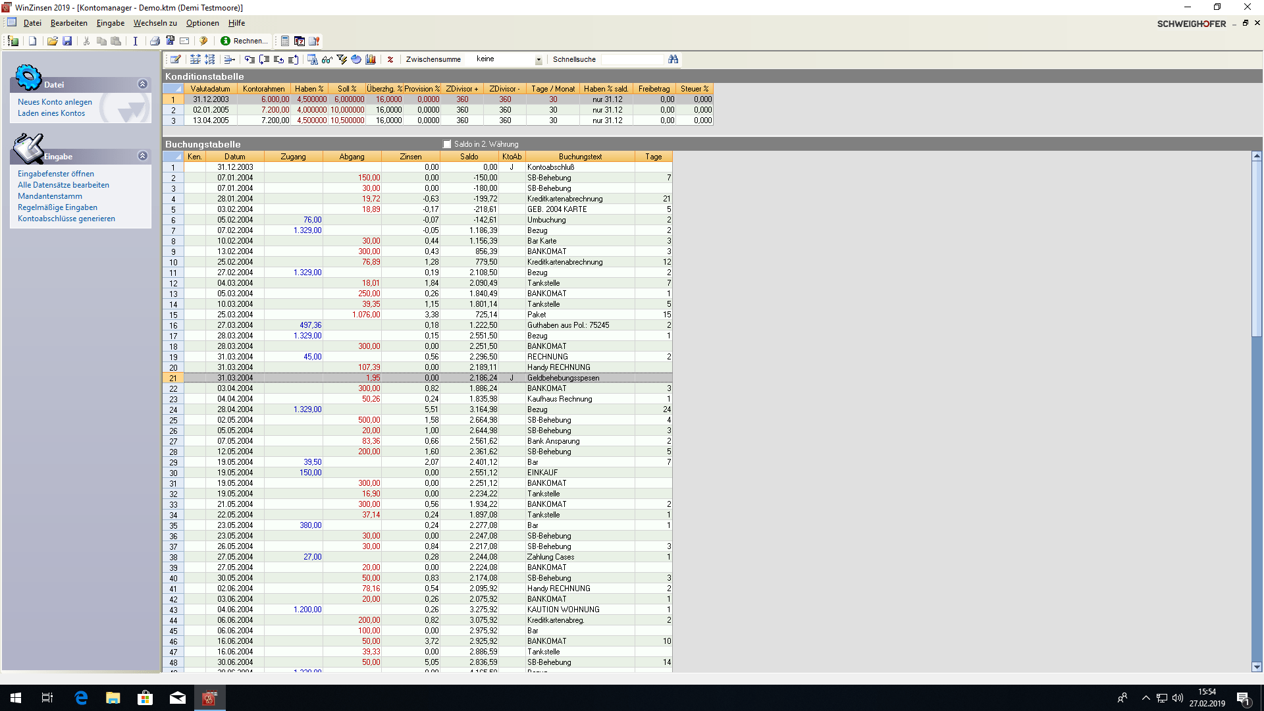Click Mandantenstamm link
The width and height of the screenshot is (1264, 711).
(50, 196)
